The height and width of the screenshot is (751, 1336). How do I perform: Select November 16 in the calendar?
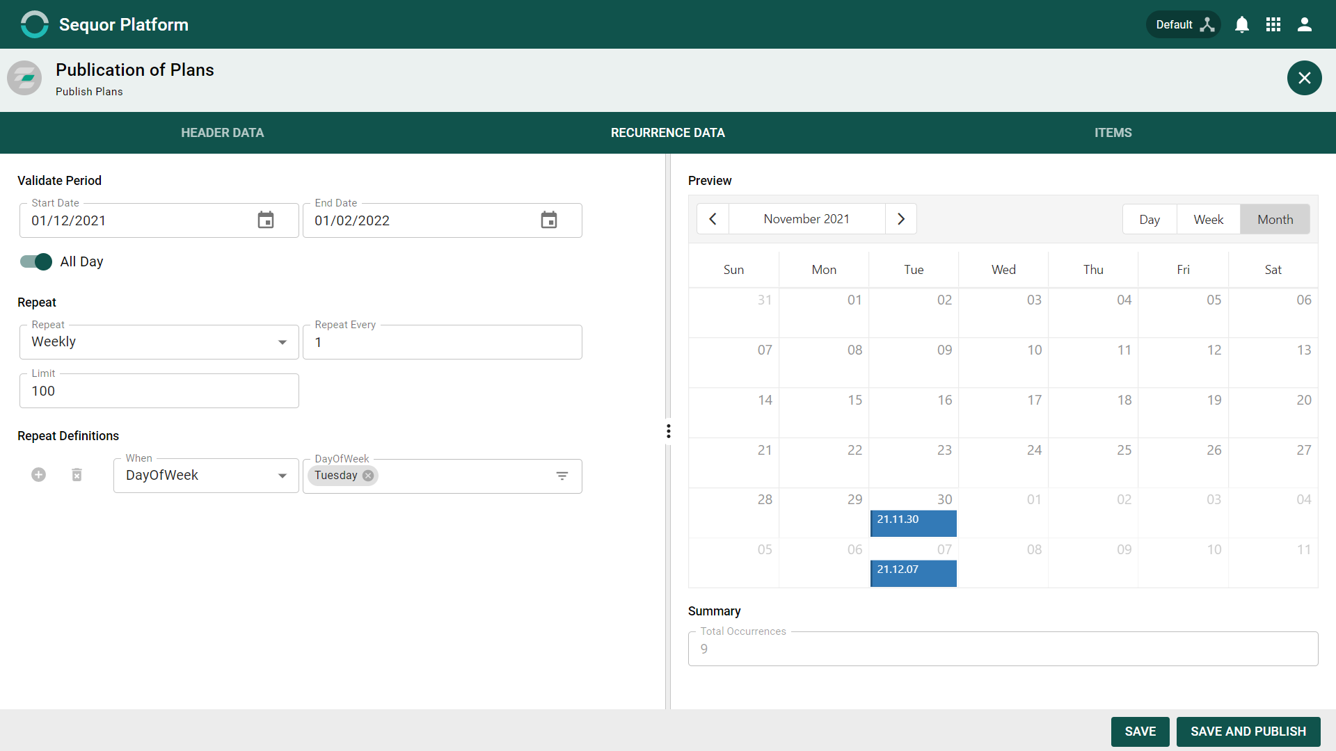click(x=914, y=413)
